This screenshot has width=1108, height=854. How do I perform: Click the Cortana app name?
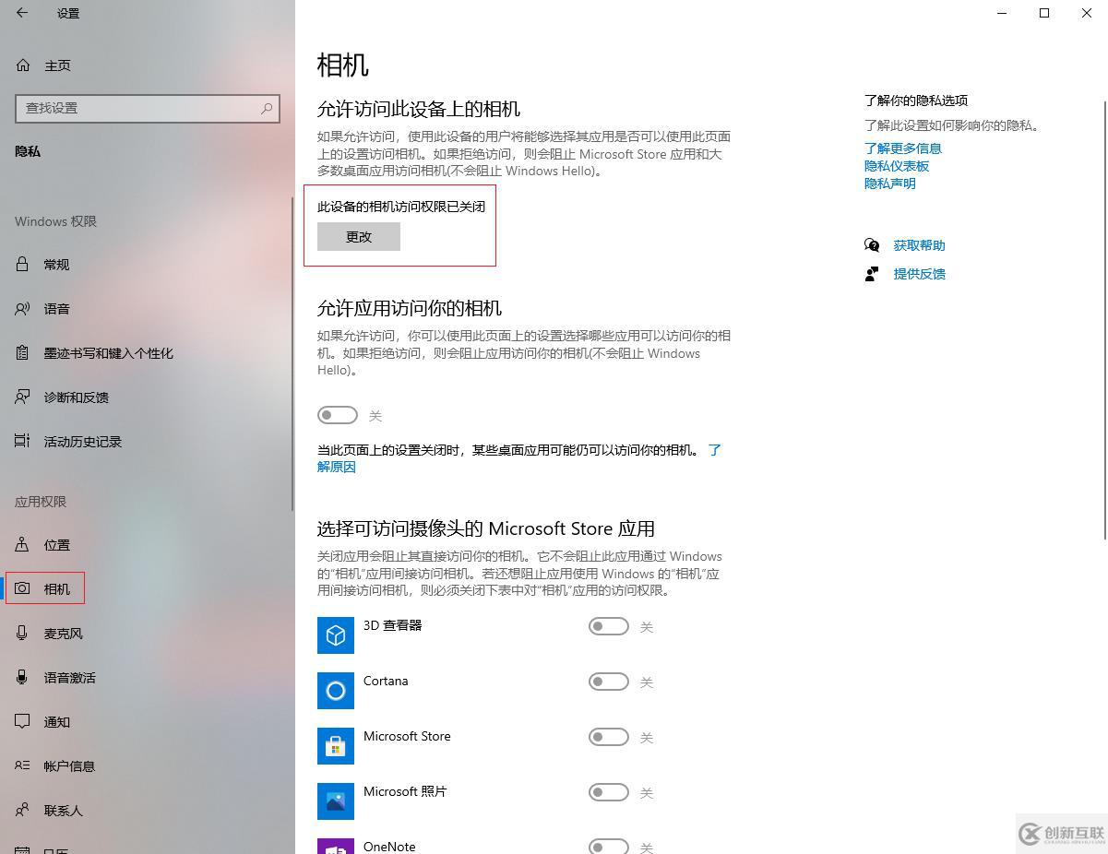click(386, 681)
